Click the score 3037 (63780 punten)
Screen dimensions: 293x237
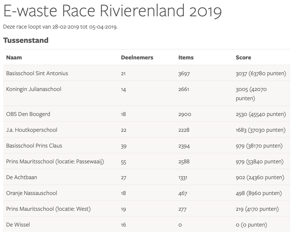(261, 74)
